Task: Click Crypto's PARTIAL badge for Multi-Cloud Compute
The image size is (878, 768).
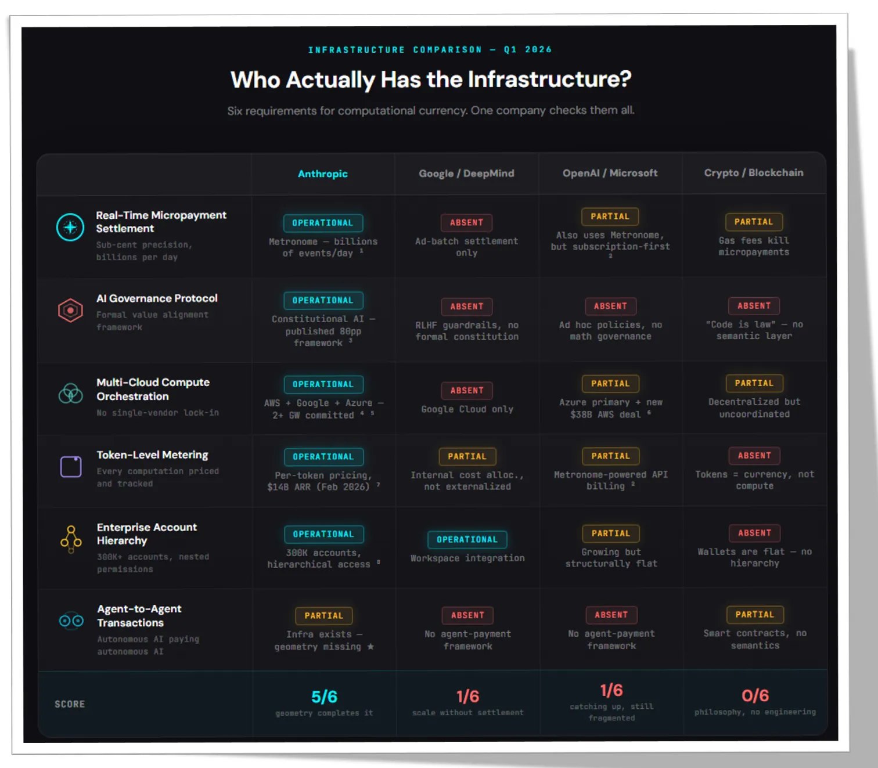Action: (x=754, y=383)
